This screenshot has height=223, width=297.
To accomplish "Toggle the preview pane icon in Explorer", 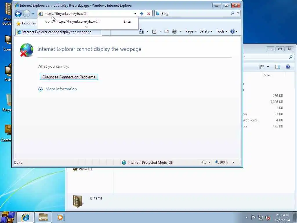I will (x=278, y=67).
